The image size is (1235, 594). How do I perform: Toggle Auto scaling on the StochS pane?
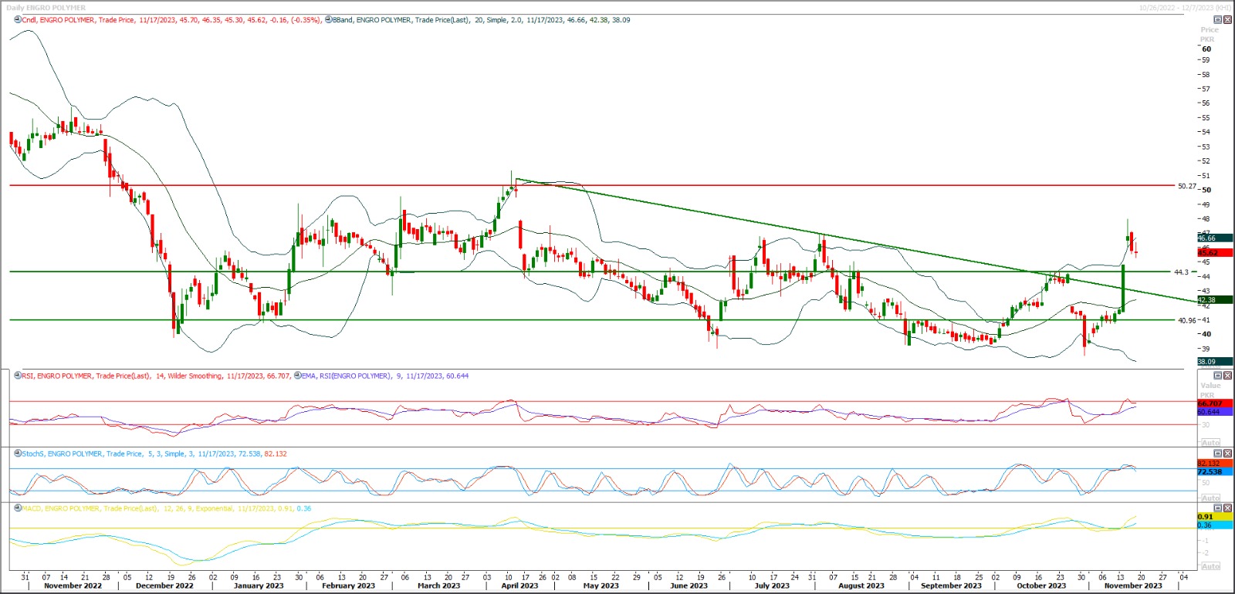click(x=1210, y=498)
